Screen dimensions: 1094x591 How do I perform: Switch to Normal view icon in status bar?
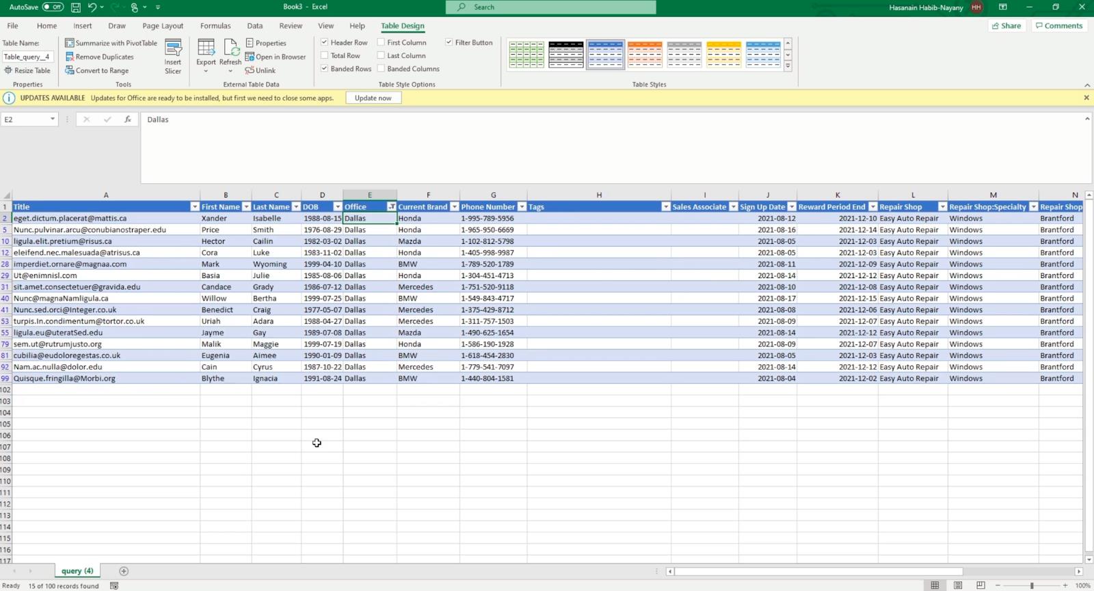pyautogui.click(x=935, y=586)
